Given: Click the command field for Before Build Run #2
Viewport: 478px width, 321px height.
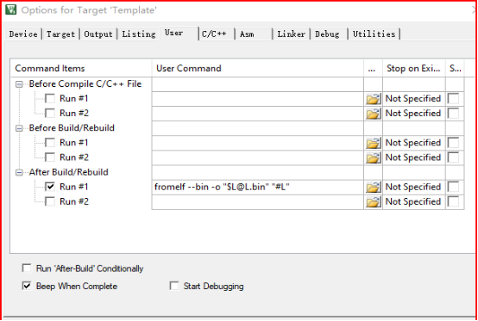Looking at the screenshot, I should [258, 157].
